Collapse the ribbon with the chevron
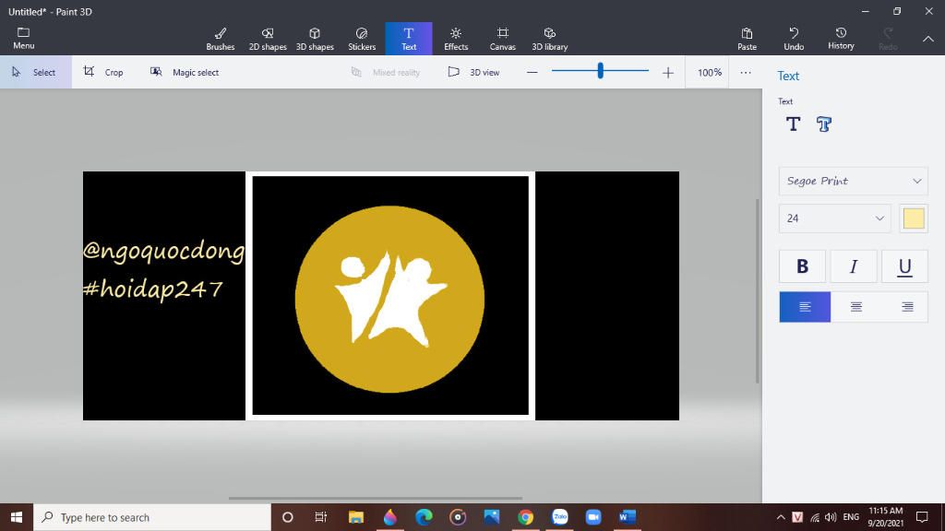 [x=928, y=39]
